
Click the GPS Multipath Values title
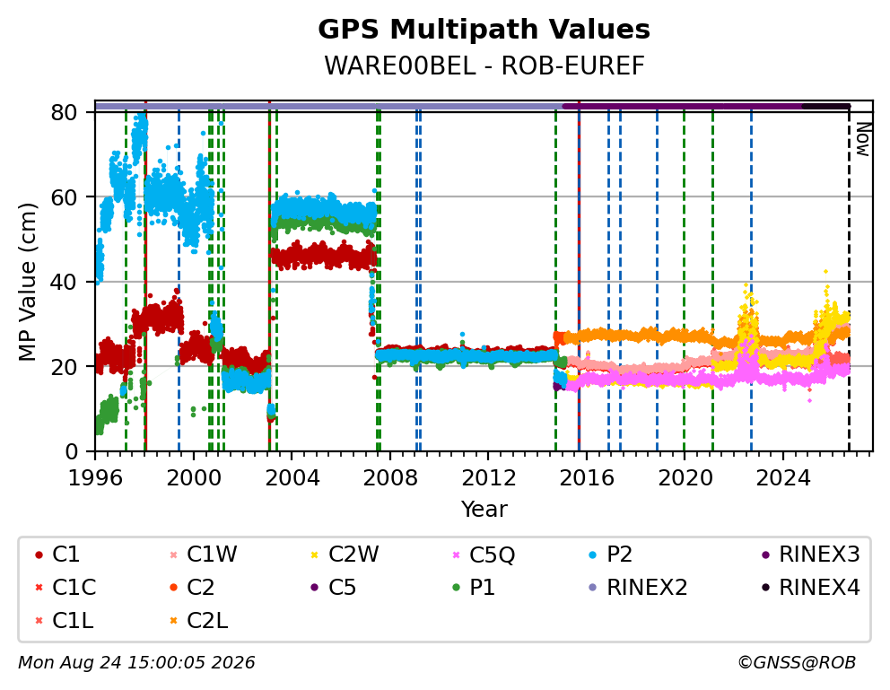click(484, 30)
